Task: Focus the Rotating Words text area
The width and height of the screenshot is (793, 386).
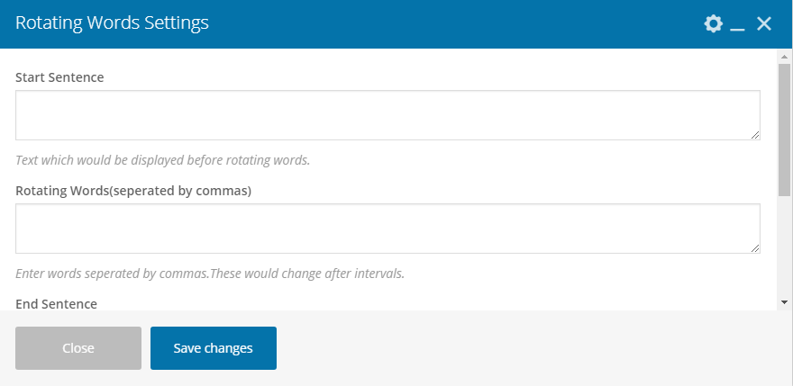Action: point(387,229)
